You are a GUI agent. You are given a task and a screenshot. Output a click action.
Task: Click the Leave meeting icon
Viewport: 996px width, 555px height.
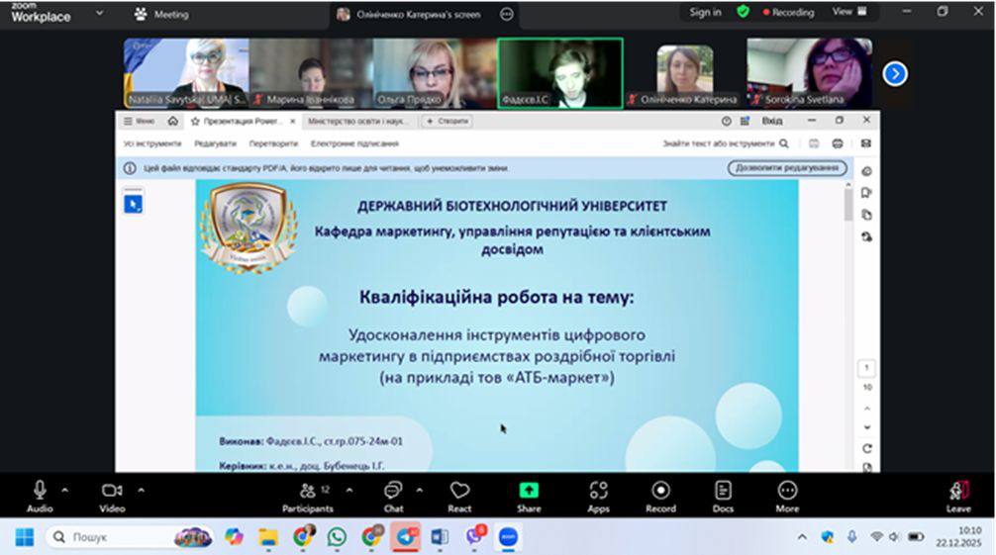click(957, 492)
